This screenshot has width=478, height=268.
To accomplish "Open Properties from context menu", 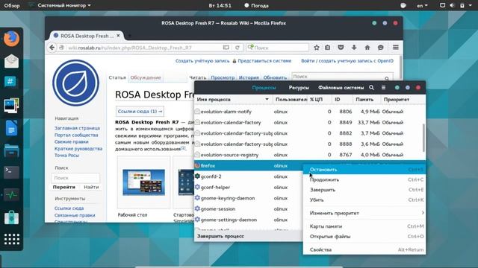I will coord(364,249).
